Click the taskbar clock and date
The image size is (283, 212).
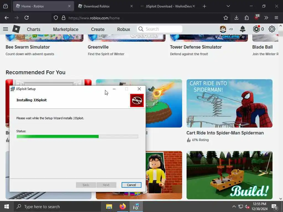coord(260,206)
